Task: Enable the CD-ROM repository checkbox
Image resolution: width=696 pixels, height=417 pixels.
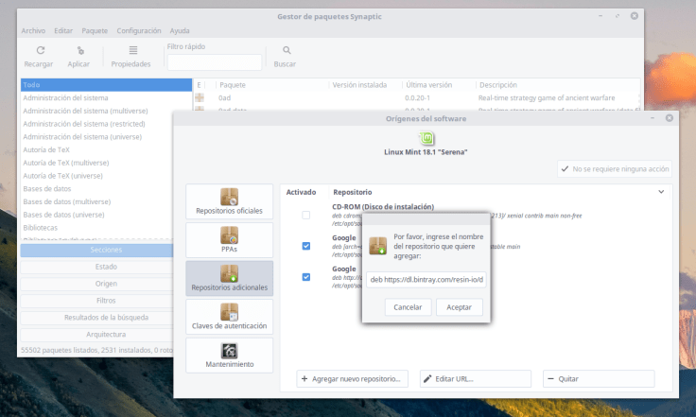Action: coord(305,216)
